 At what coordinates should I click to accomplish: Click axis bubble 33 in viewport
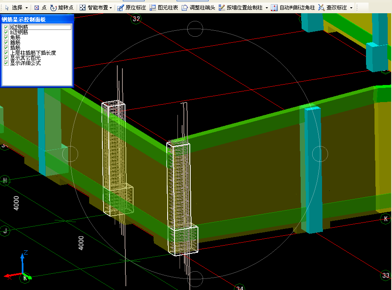point(386,275)
